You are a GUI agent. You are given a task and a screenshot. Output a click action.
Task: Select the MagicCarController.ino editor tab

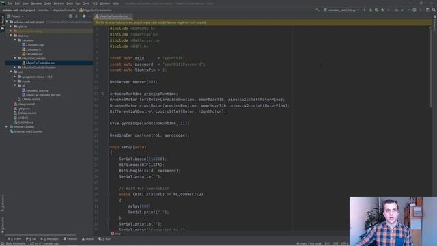click(113, 16)
